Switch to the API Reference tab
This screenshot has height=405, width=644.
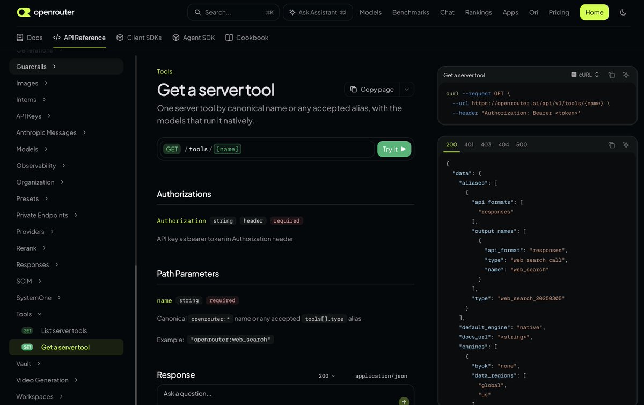pyautogui.click(x=79, y=38)
